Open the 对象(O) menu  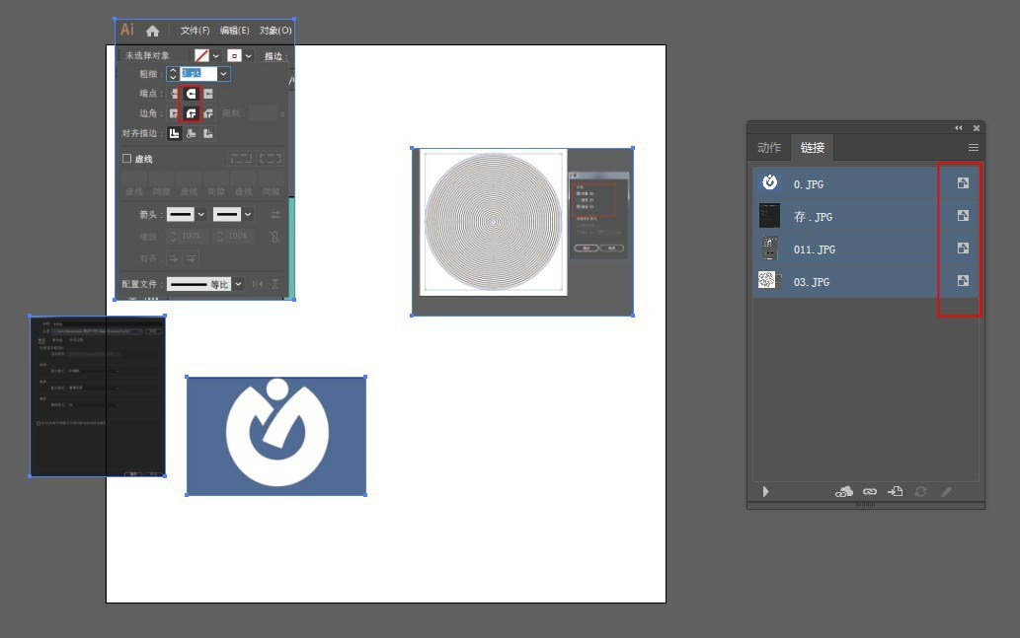point(275,31)
